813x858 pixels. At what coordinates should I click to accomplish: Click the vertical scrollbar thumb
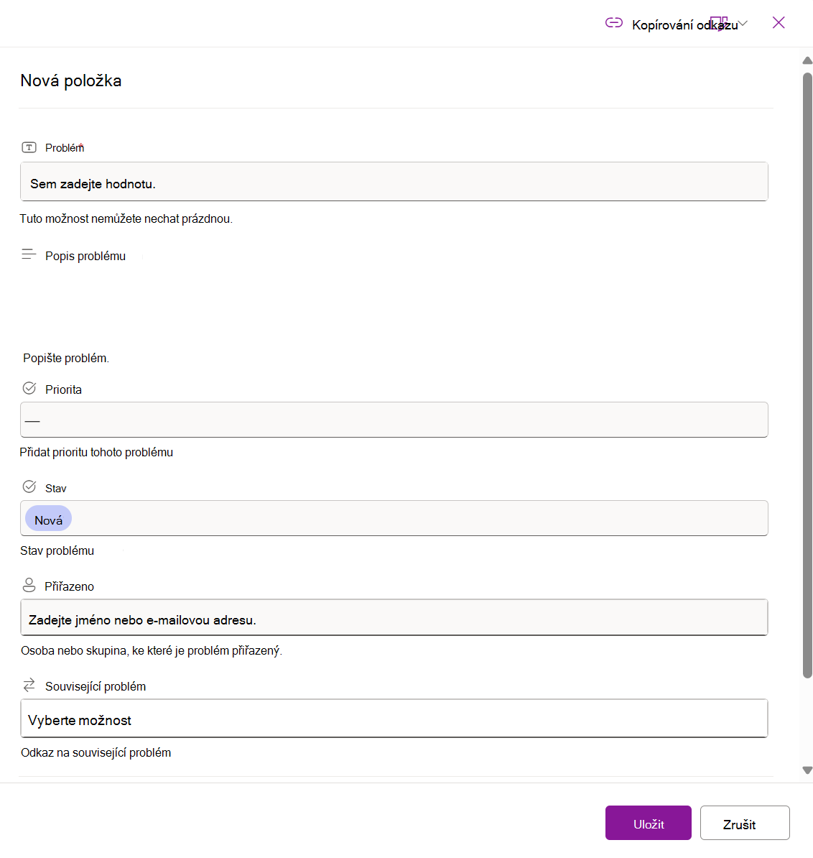(x=807, y=375)
